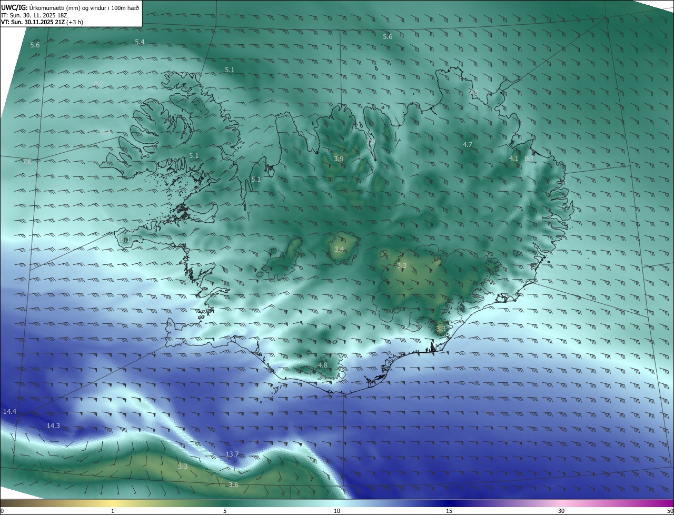Click the 3.6 value label

click(233, 485)
